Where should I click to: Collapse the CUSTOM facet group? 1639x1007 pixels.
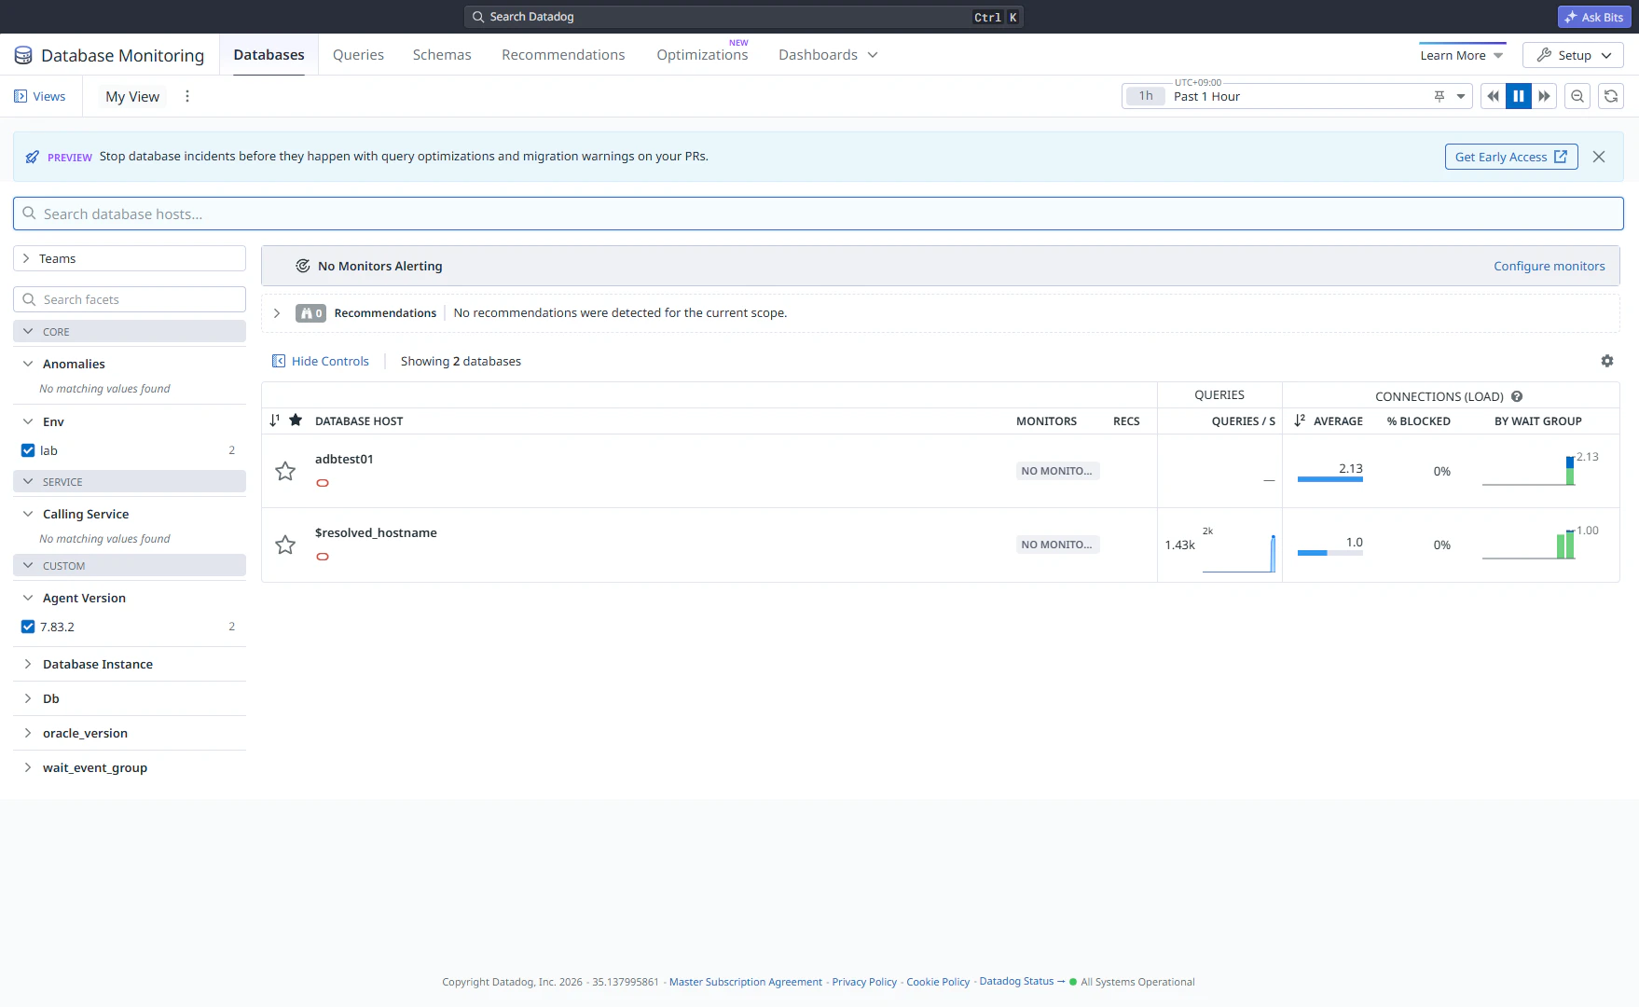tap(130, 565)
